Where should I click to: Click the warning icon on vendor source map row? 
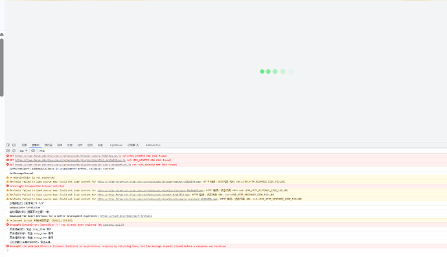[8, 195]
